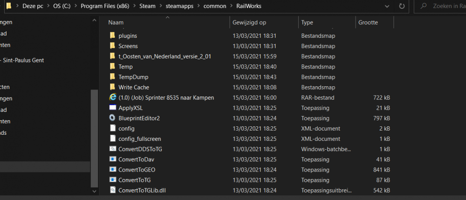
Task: Sort files by Naam column header
Action: pyautogui.click(x=116, y=22)
